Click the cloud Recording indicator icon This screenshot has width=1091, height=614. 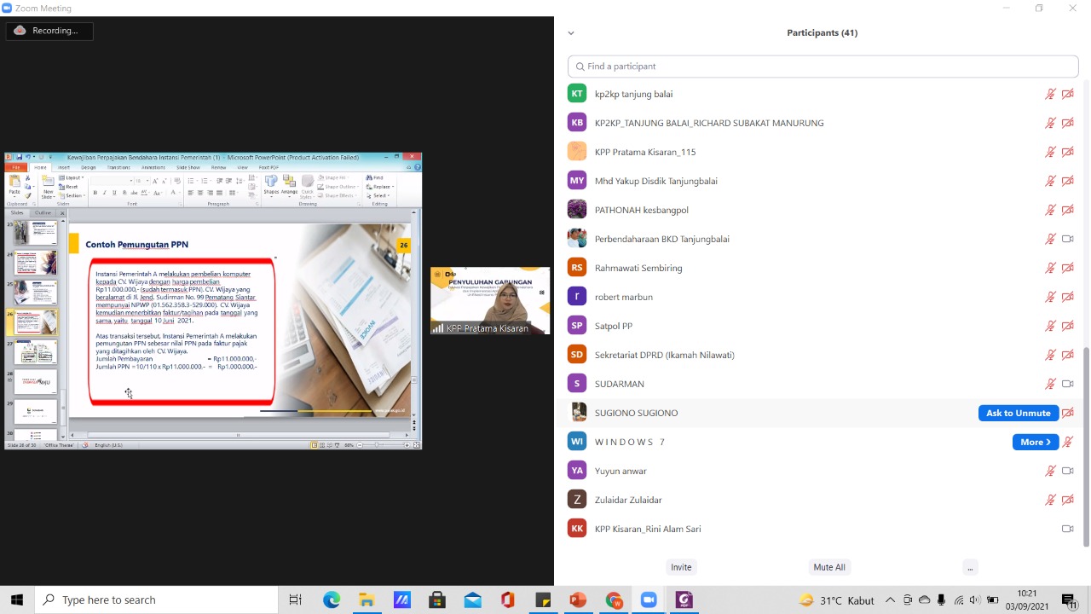pos(20,31)
